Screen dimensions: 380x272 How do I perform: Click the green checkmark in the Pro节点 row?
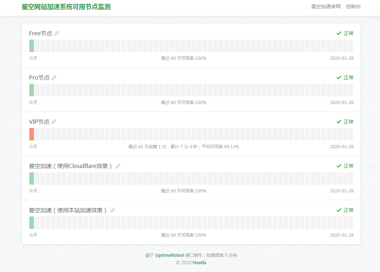point(339,77)
